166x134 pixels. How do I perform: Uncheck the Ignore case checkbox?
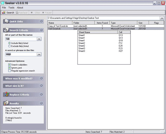coord(9,68)
